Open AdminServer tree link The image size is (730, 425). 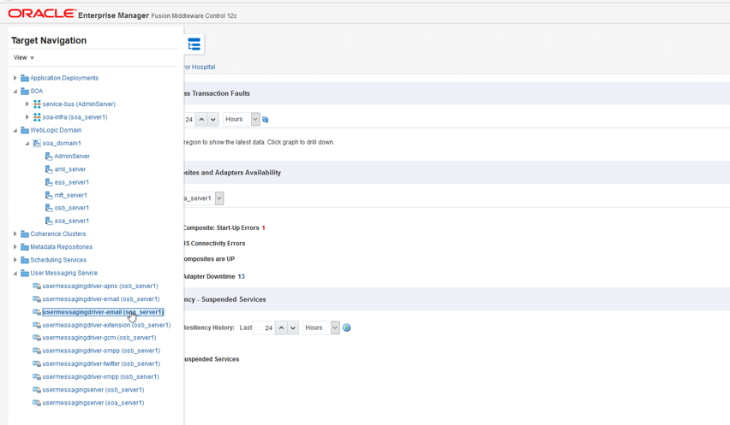[72, 156]
